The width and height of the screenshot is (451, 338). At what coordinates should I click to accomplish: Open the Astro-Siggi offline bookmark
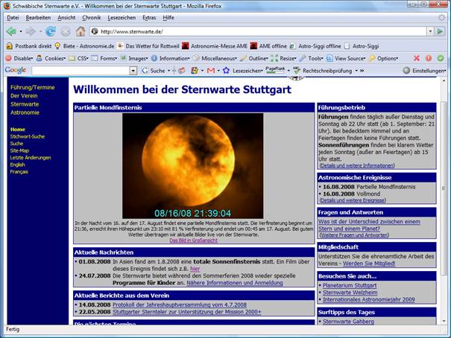(x=315, y=46)
